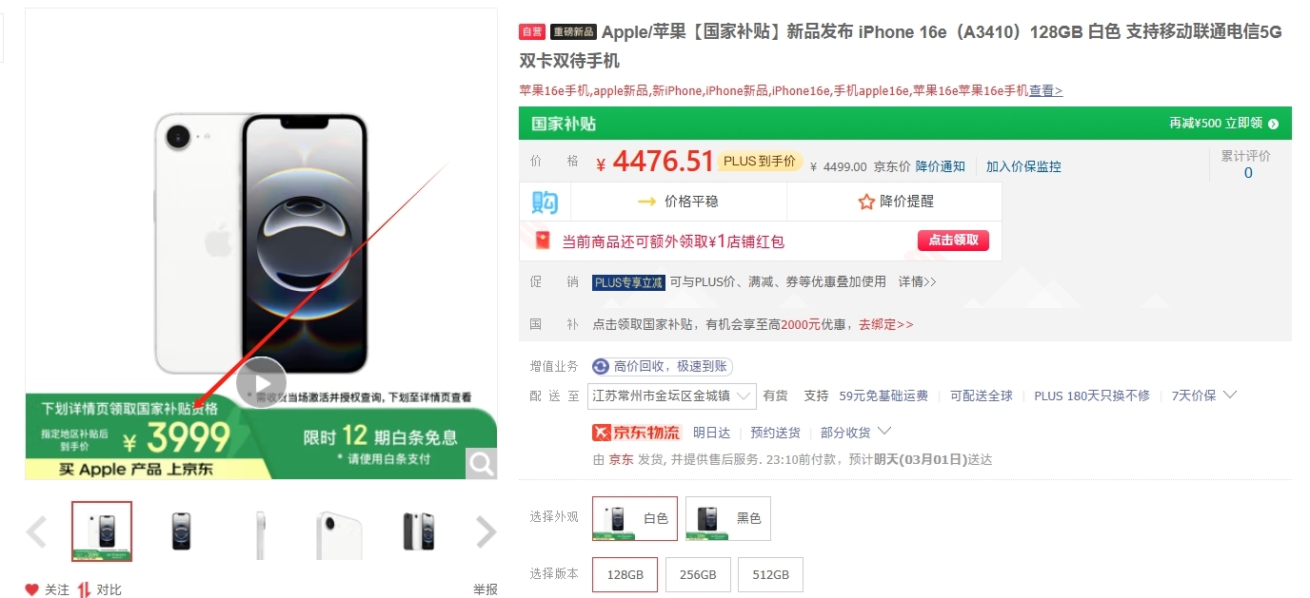
Task: Click the 关注 heart icon
Action: click(32, 589)
